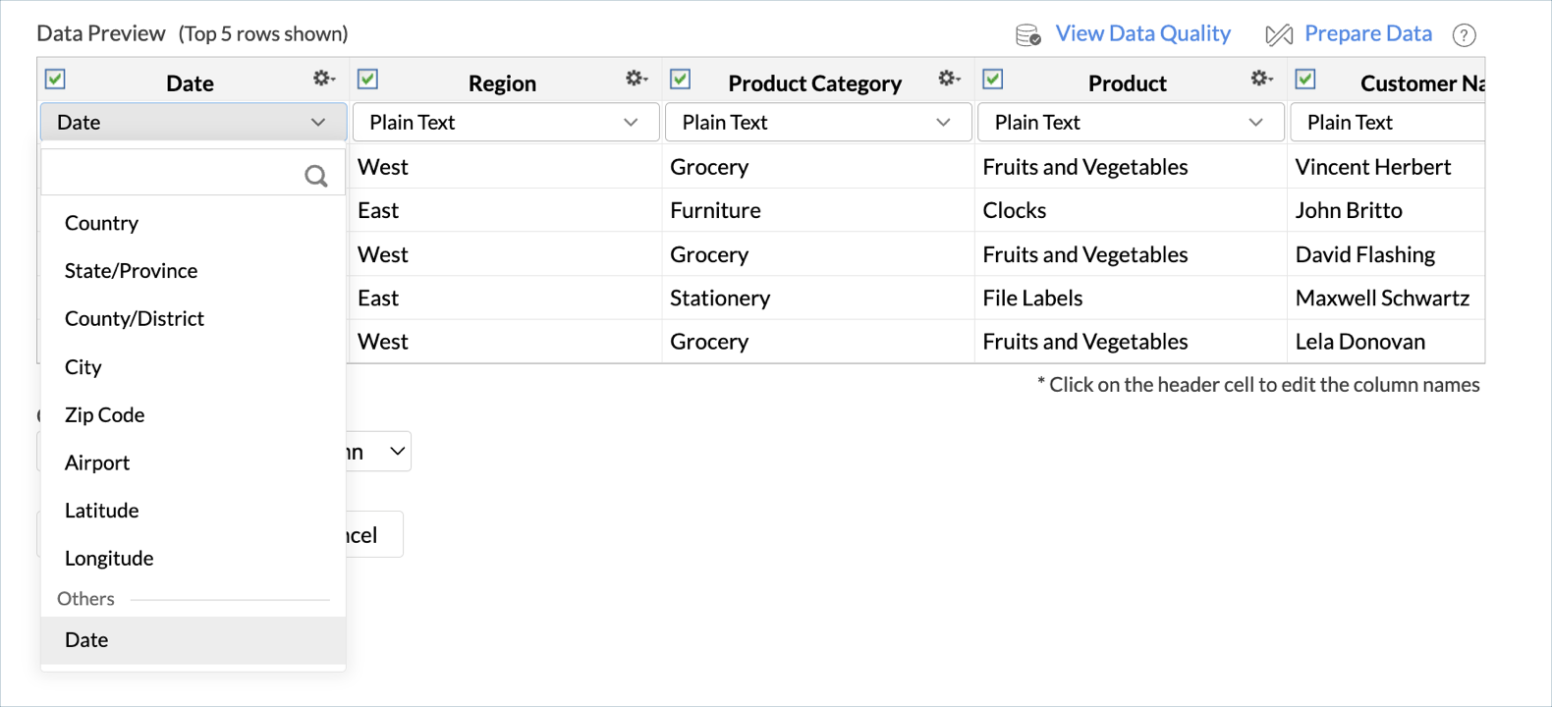Open the Date column settings gear

(323, 79)
